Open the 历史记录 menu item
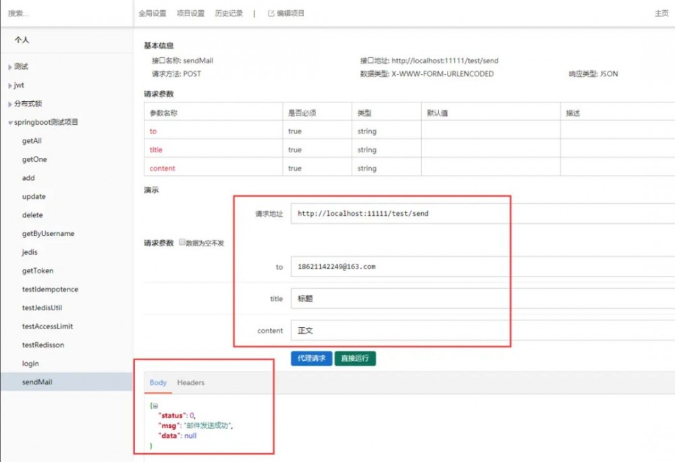This screenshot has height=462, width=675. point(228,12)
